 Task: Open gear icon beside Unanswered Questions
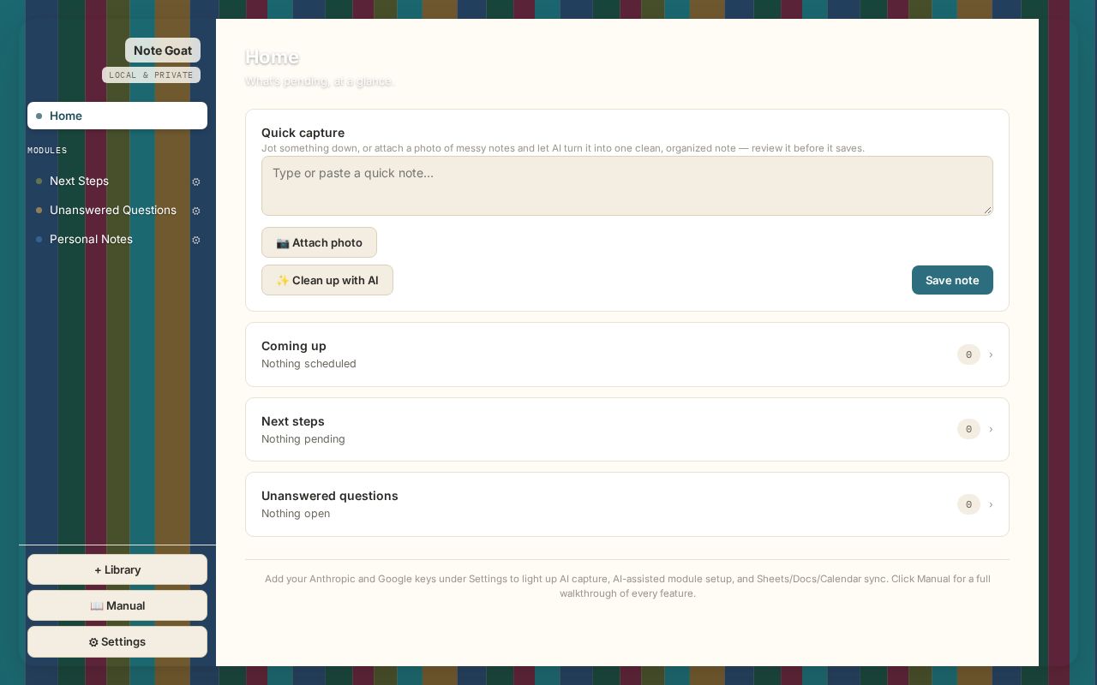tap(196, 211)
